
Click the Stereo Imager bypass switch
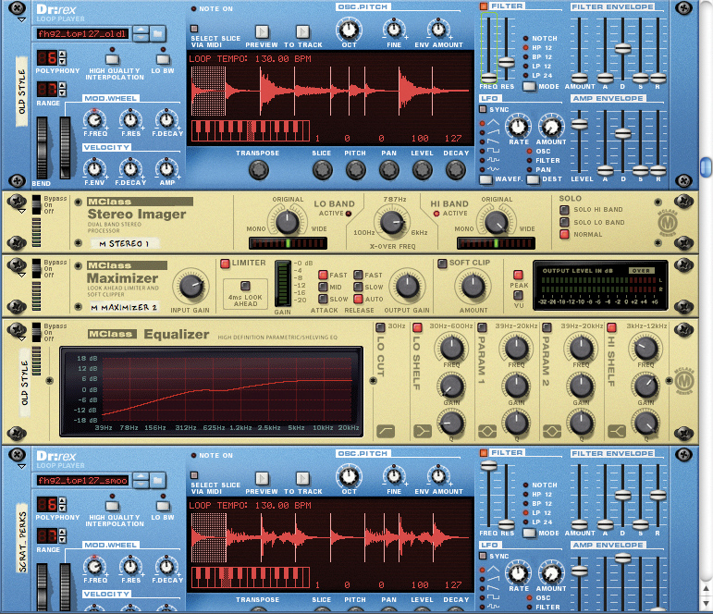coord(36,205)
